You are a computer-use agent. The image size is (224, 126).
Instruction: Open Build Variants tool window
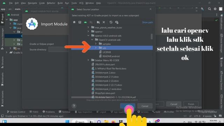(2, 99)
